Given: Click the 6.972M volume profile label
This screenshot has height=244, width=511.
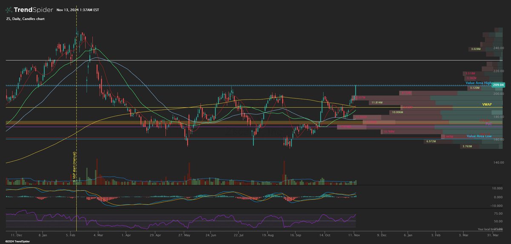Looking at the screenshot, I should coord(431,141).
